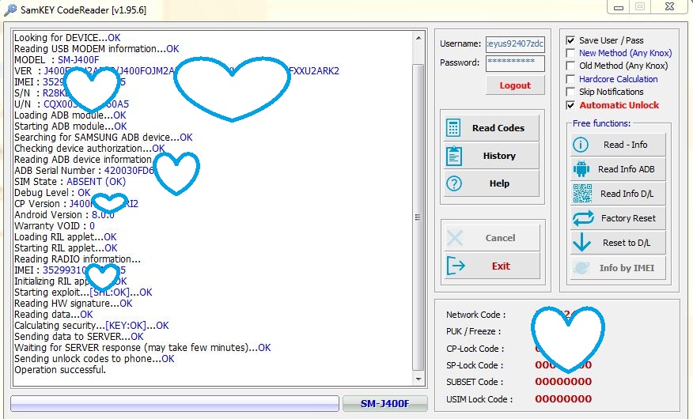Click the SUBSET Code value 00000000

[563, 382]
